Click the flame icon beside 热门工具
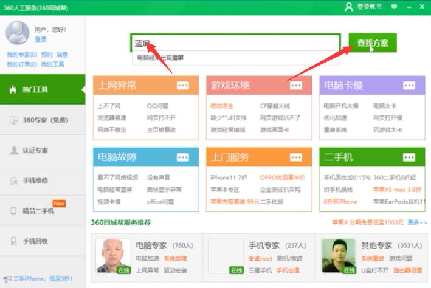 [13, 89]
